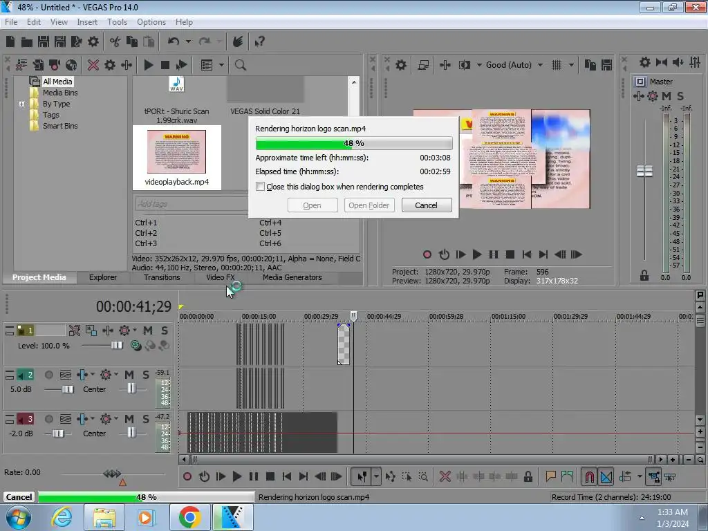Click the New project icon in the main toolbar

pos(10,42)
